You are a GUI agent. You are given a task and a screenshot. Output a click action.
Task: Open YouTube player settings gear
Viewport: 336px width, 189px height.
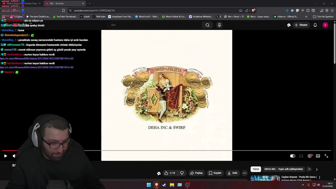click(x=309, y=156)
